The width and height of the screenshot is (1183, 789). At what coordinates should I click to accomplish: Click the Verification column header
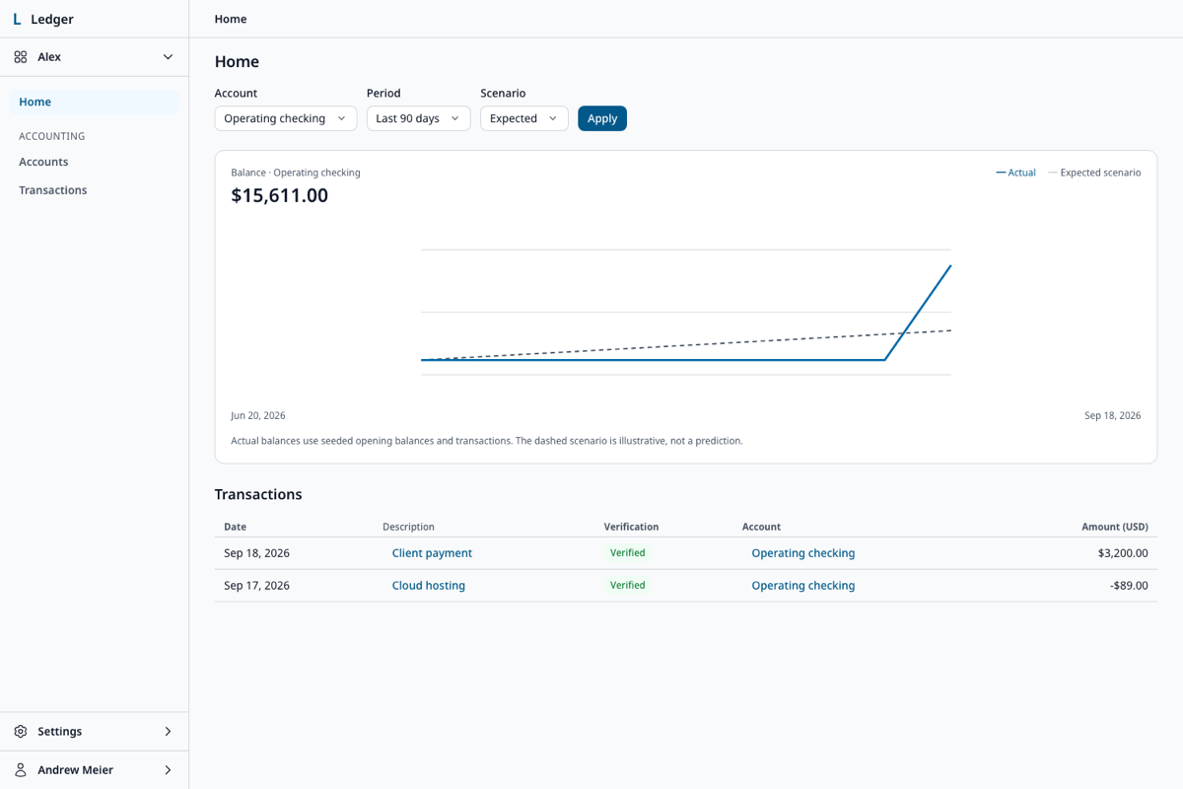click(x=631, y=528)
